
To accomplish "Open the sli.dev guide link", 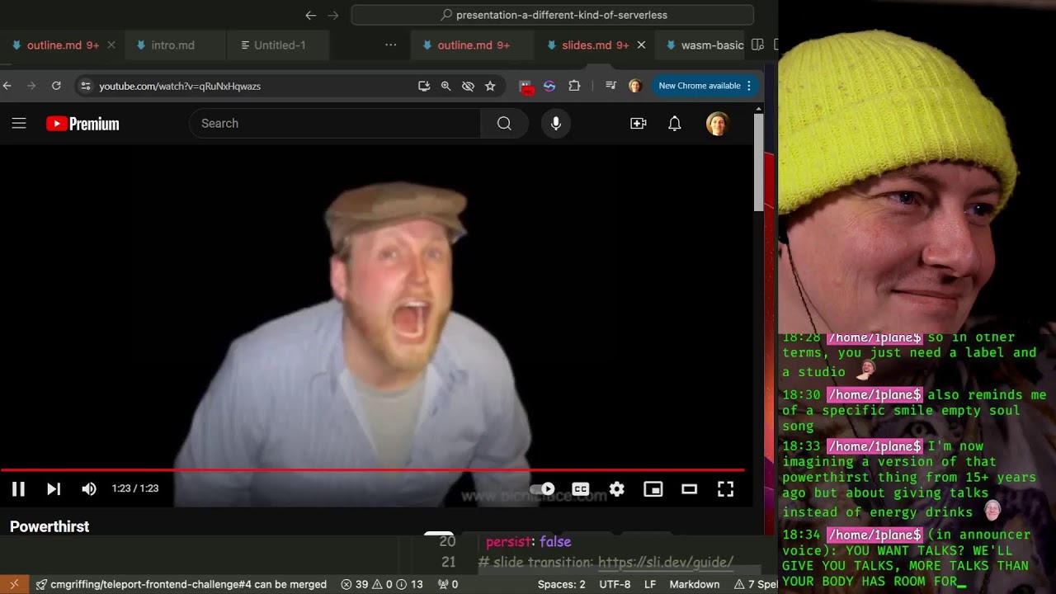I will point(666,563).
